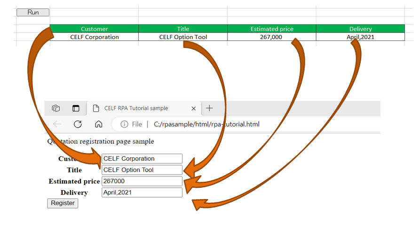Click the Delivery input field
The height and width of the screenshot is (238, 419).
[142, 192]
